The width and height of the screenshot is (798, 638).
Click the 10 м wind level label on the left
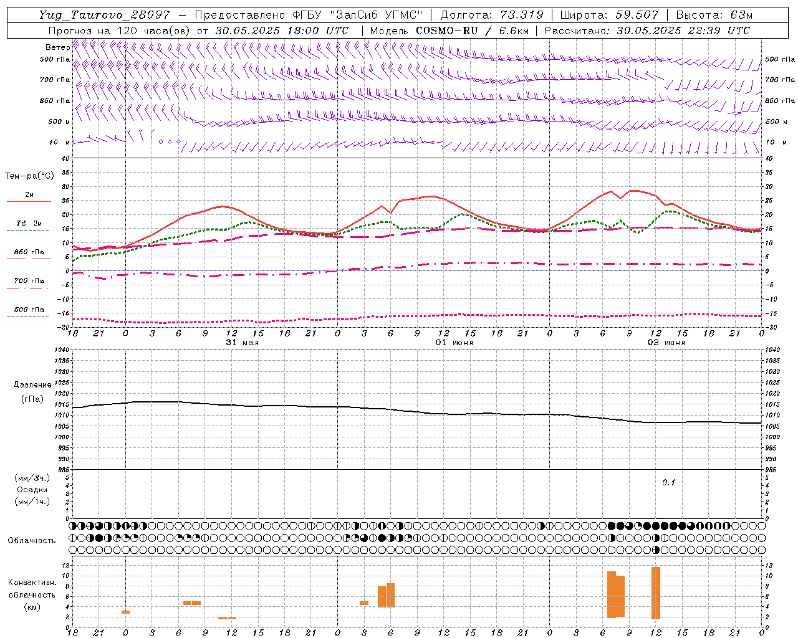pyautogui.click(x=60, y=142)
